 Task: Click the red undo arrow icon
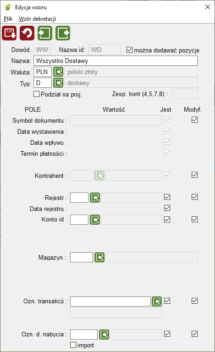point(27,33)
